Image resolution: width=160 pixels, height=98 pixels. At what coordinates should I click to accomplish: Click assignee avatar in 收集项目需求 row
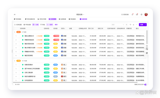click(x=62, y=65)
